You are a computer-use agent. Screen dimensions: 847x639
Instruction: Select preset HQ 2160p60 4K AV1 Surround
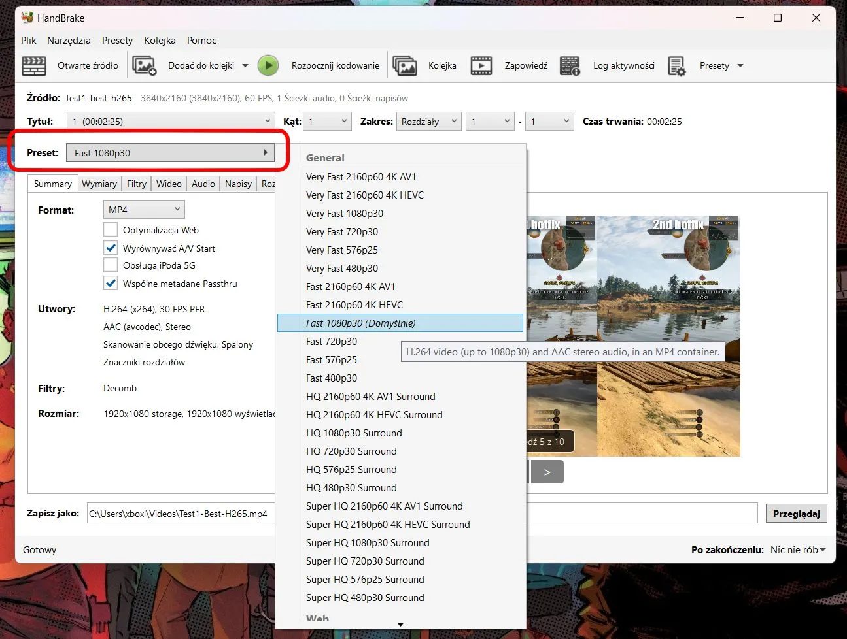[400, 397]
